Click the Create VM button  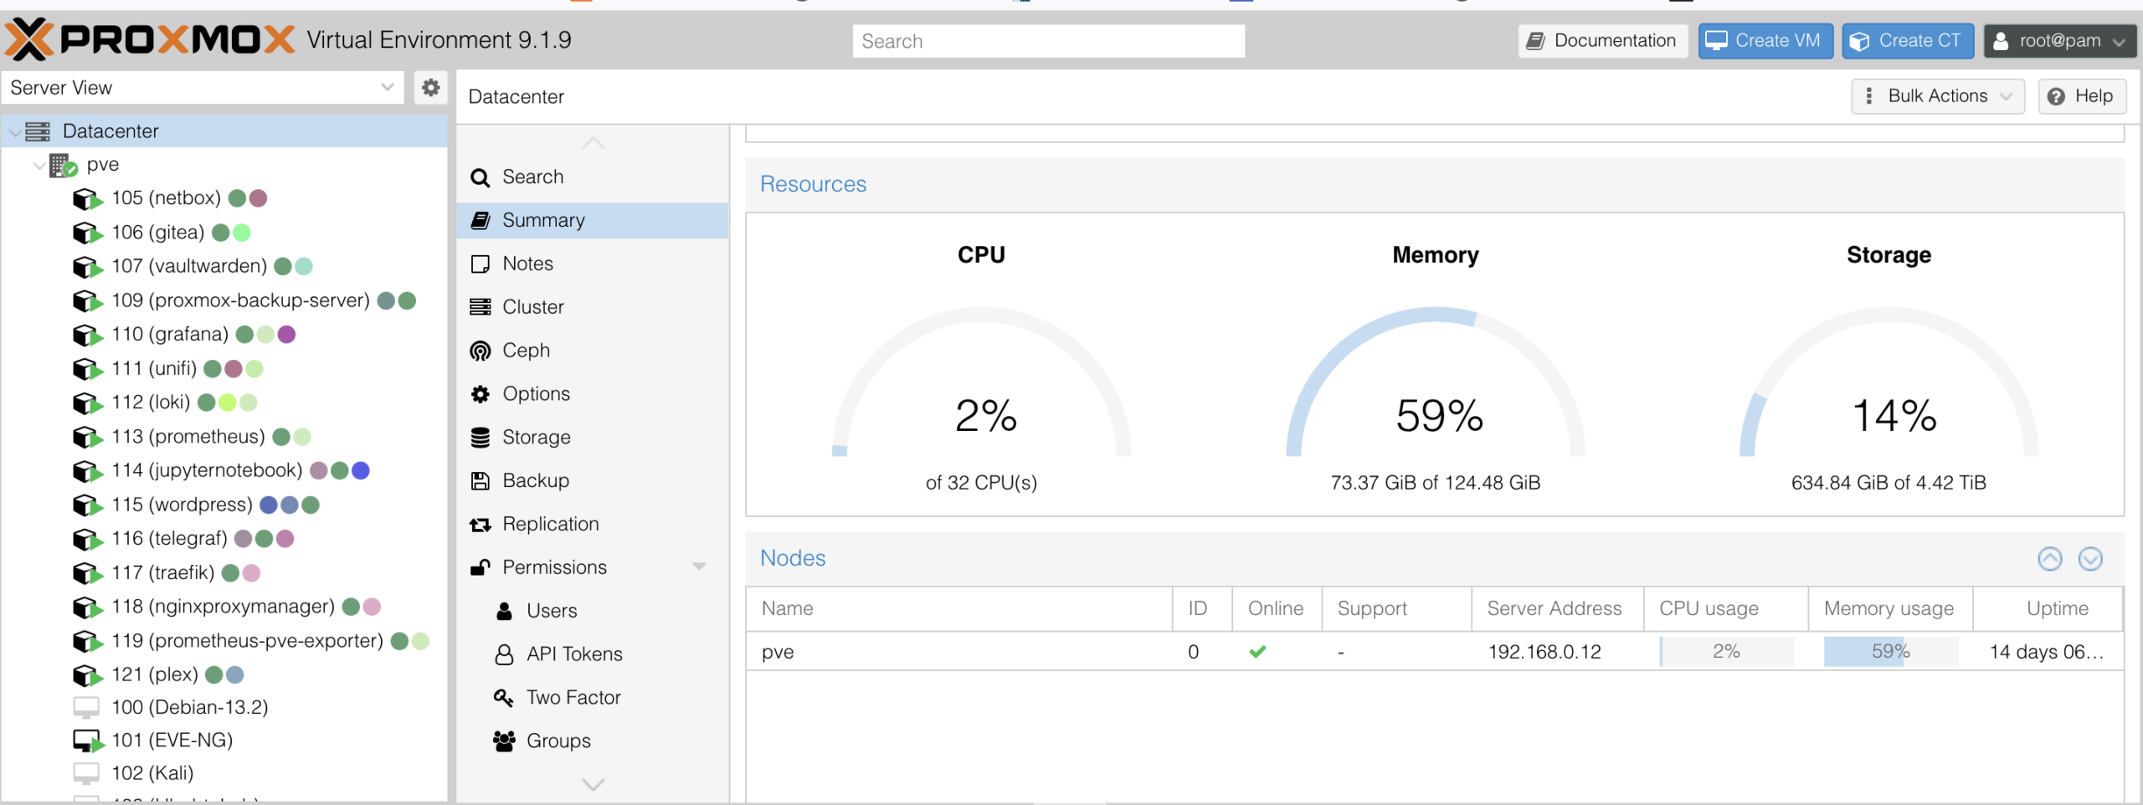(1765, 41)
